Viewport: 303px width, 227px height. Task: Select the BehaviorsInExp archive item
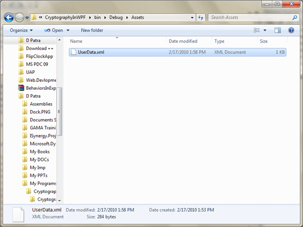[41, 88]
